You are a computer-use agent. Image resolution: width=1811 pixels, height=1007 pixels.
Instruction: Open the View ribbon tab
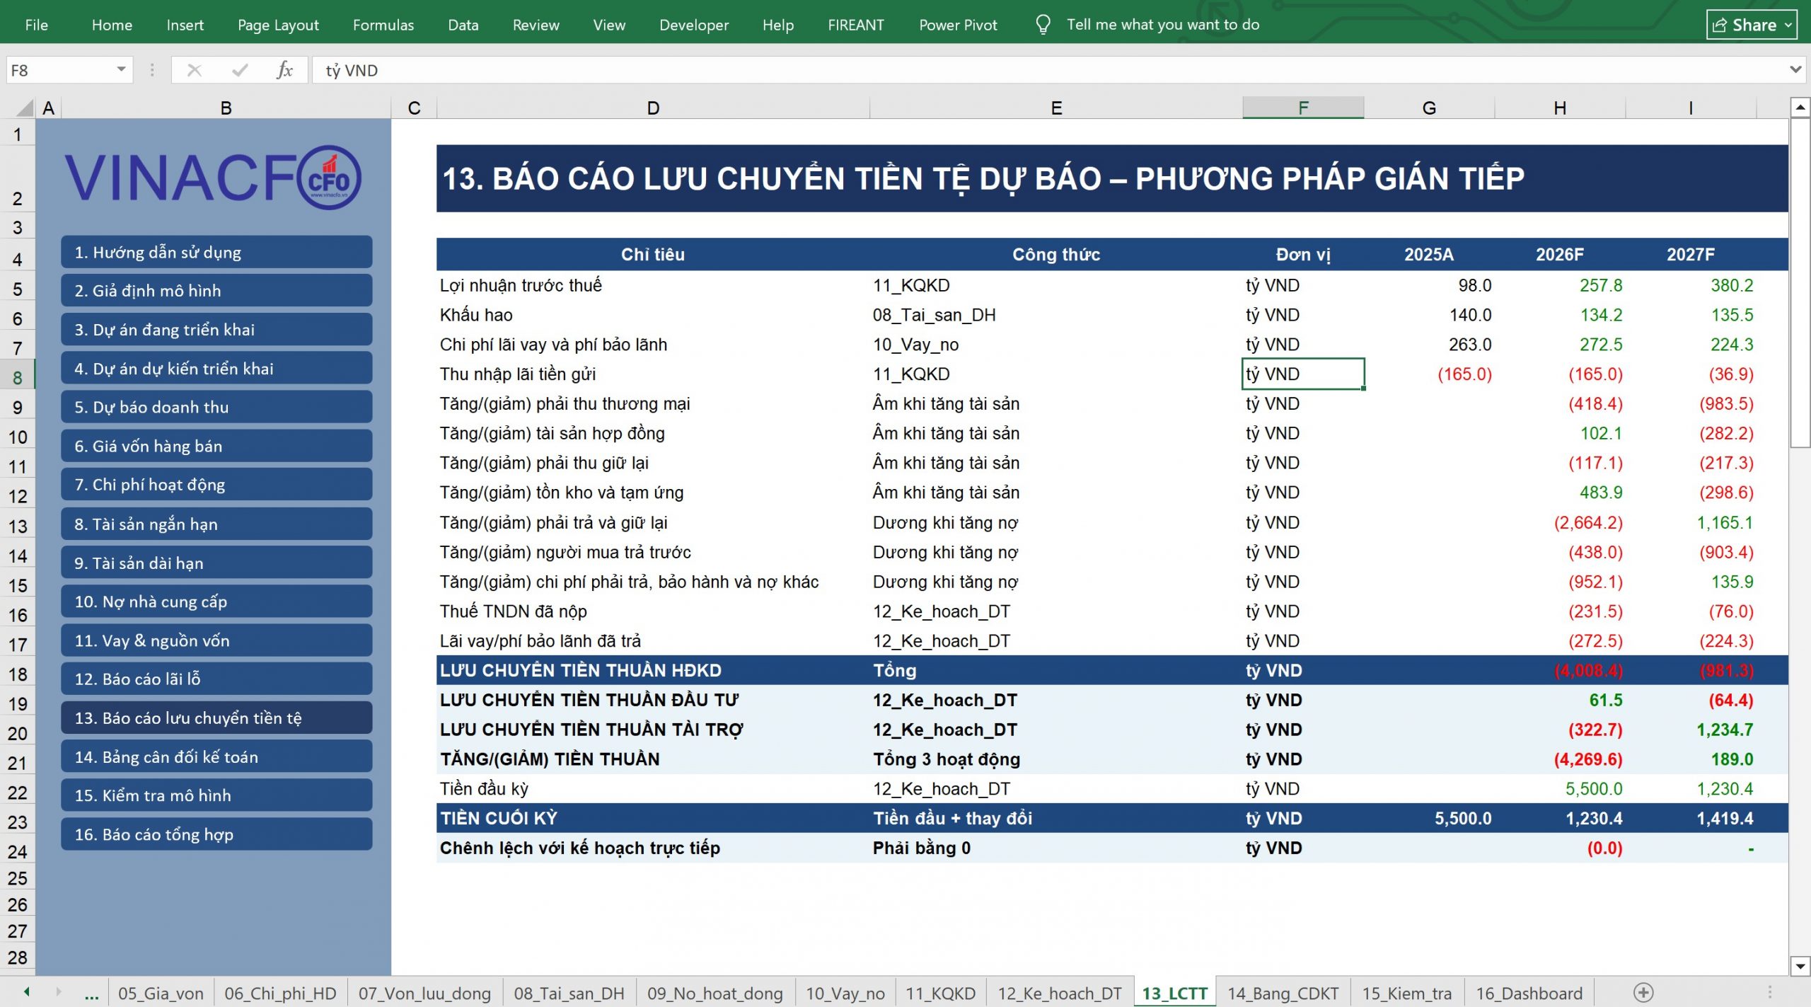(x=609, y=25)
